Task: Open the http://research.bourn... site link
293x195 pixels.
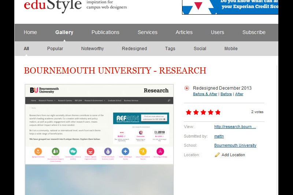Action: point(235,127)
